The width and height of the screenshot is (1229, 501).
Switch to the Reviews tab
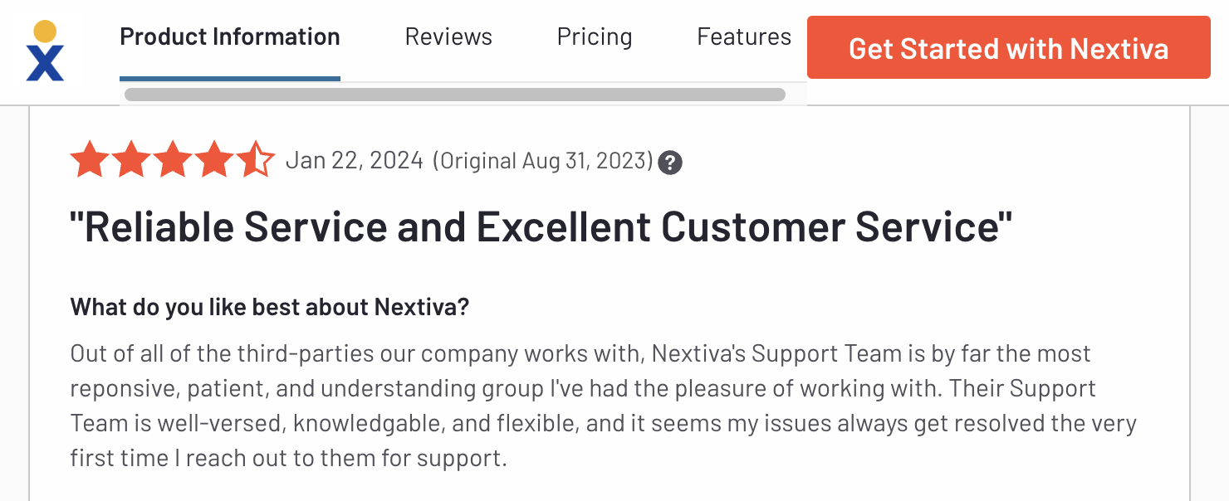pos(448,37)
